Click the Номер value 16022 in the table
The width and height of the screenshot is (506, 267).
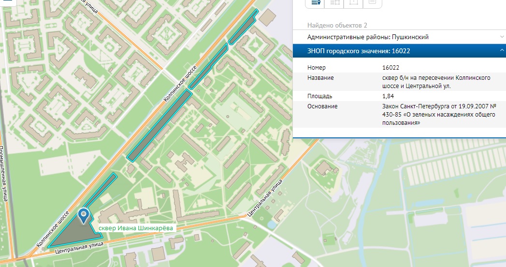coord(390,68)
